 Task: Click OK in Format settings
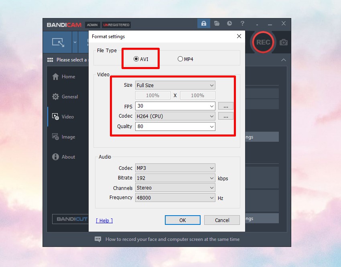coord(183,220)
